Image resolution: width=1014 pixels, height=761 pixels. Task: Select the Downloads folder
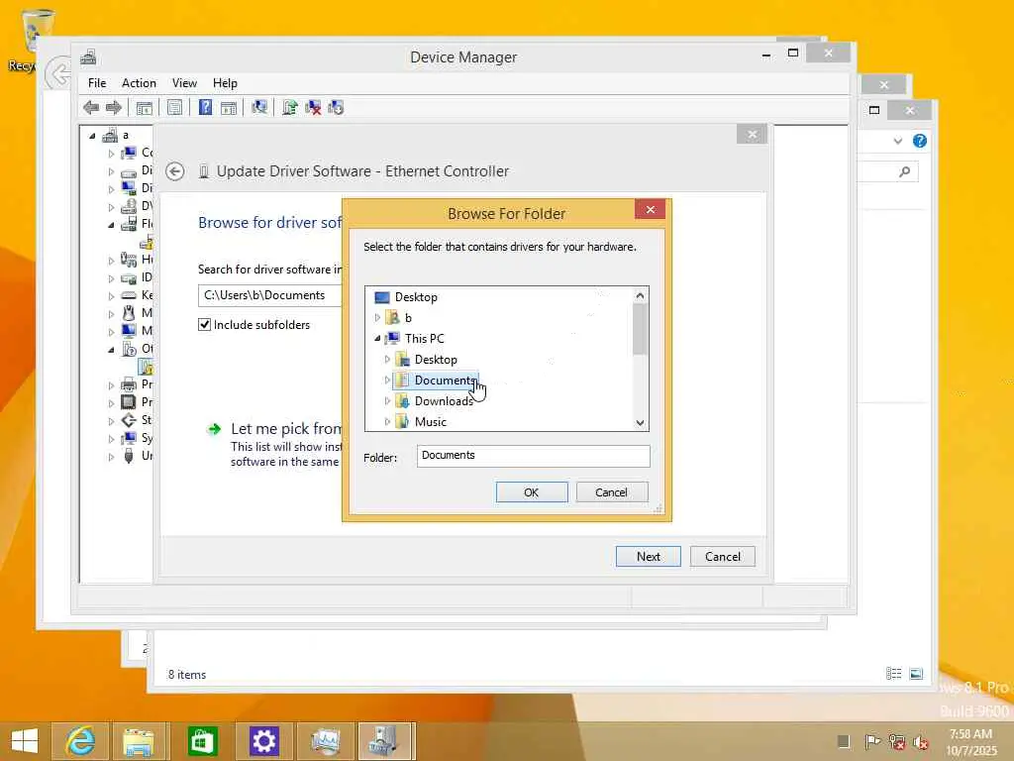pyautogui.click(x=444, y=401)
